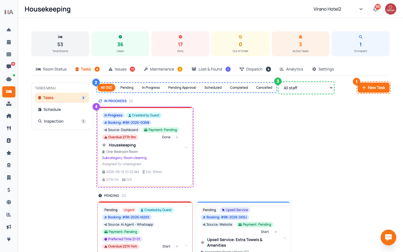The height and width of the screenshot is (252, 403).
Task: Create a New Task
Action: click(374, 88)
